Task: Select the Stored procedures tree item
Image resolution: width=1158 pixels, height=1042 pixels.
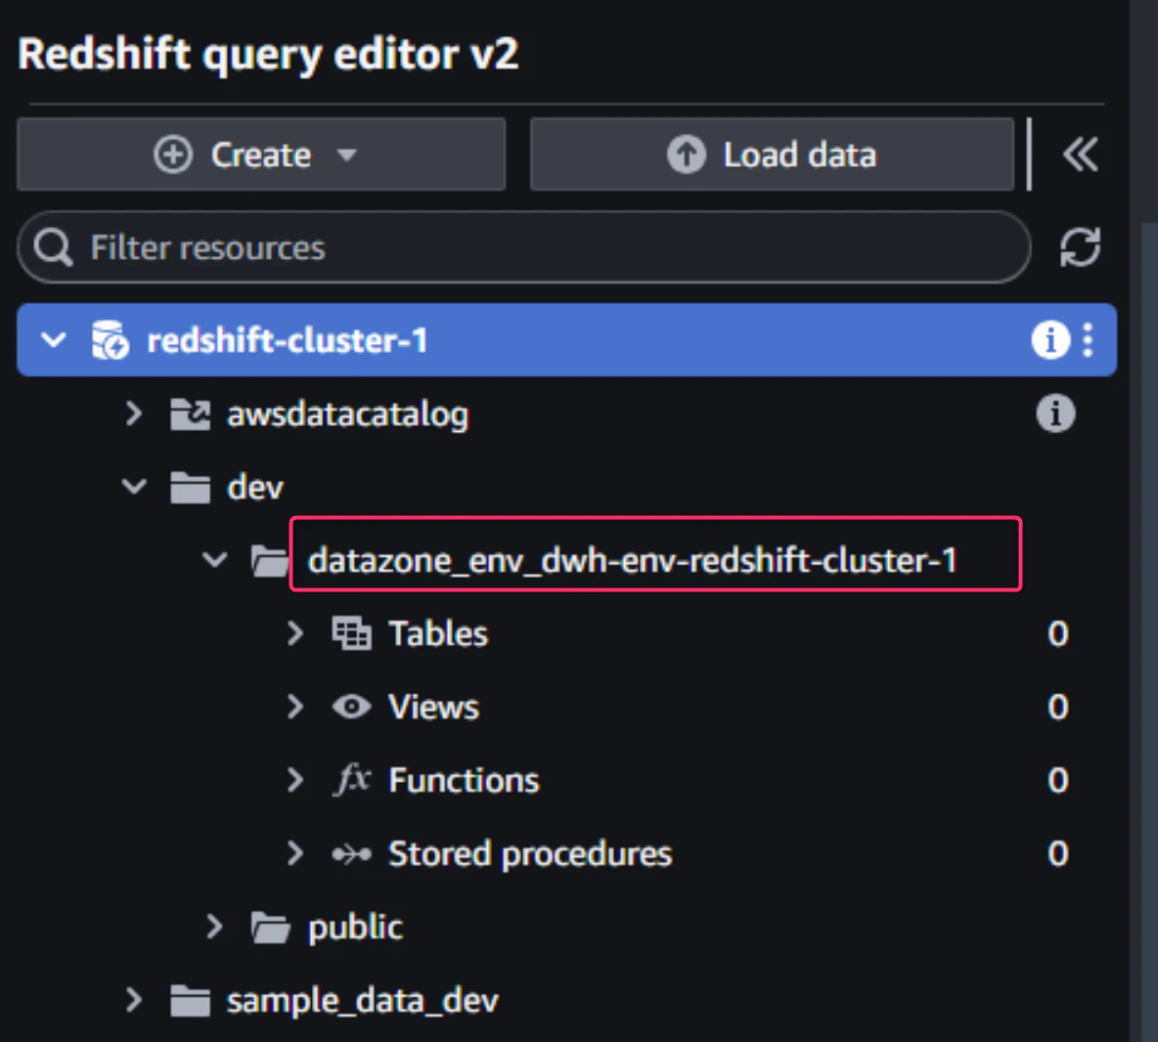Action: click(530, 853)
